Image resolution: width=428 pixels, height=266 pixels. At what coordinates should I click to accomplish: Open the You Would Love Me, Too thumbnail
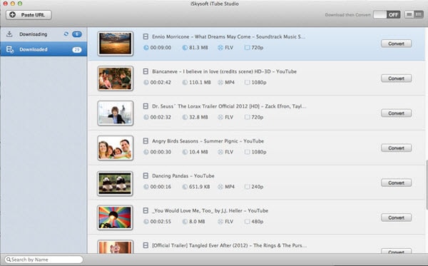click(x=115, y=218)
